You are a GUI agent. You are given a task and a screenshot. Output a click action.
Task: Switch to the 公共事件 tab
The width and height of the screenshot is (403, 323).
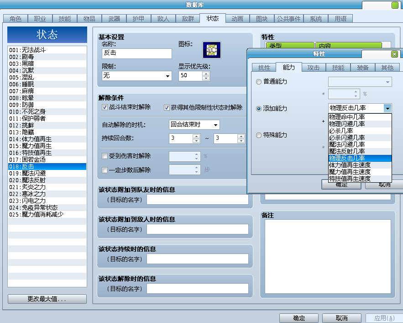(288, 19)
